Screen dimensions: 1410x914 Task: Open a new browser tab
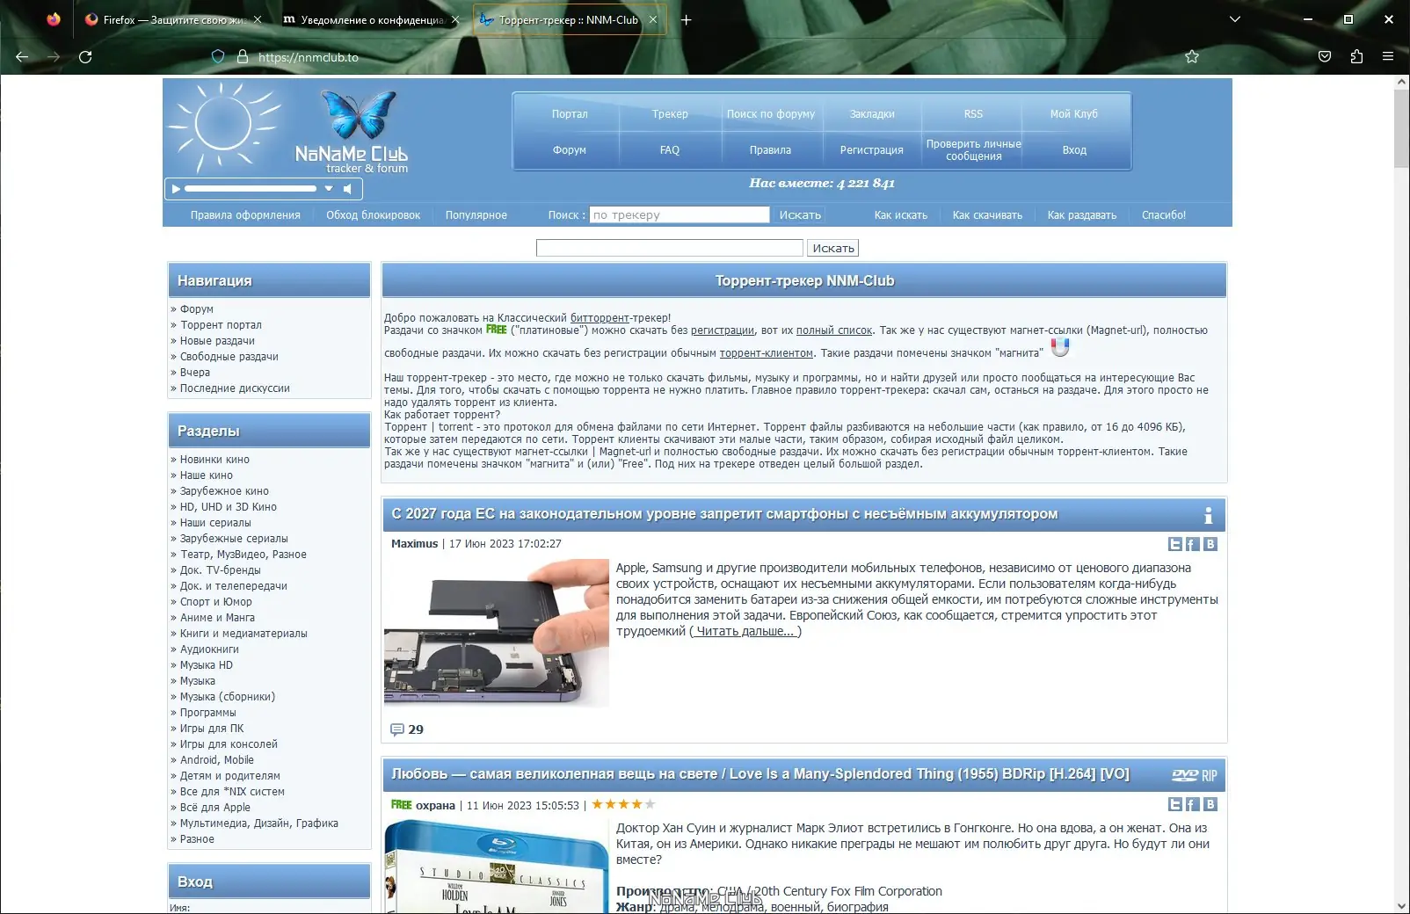687,19
